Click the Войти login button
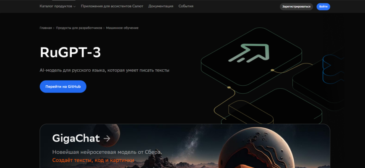The image size is (365, 168). coord(323,7)
